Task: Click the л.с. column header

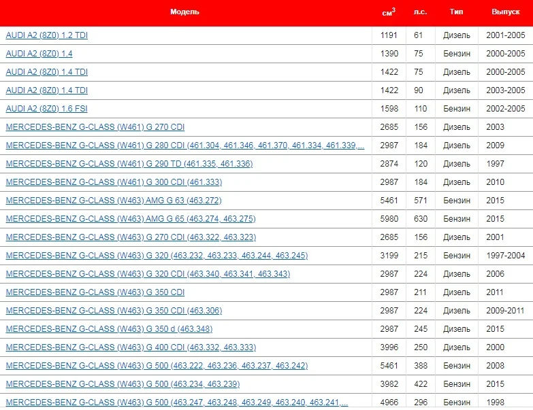Action: coord(420,12)
